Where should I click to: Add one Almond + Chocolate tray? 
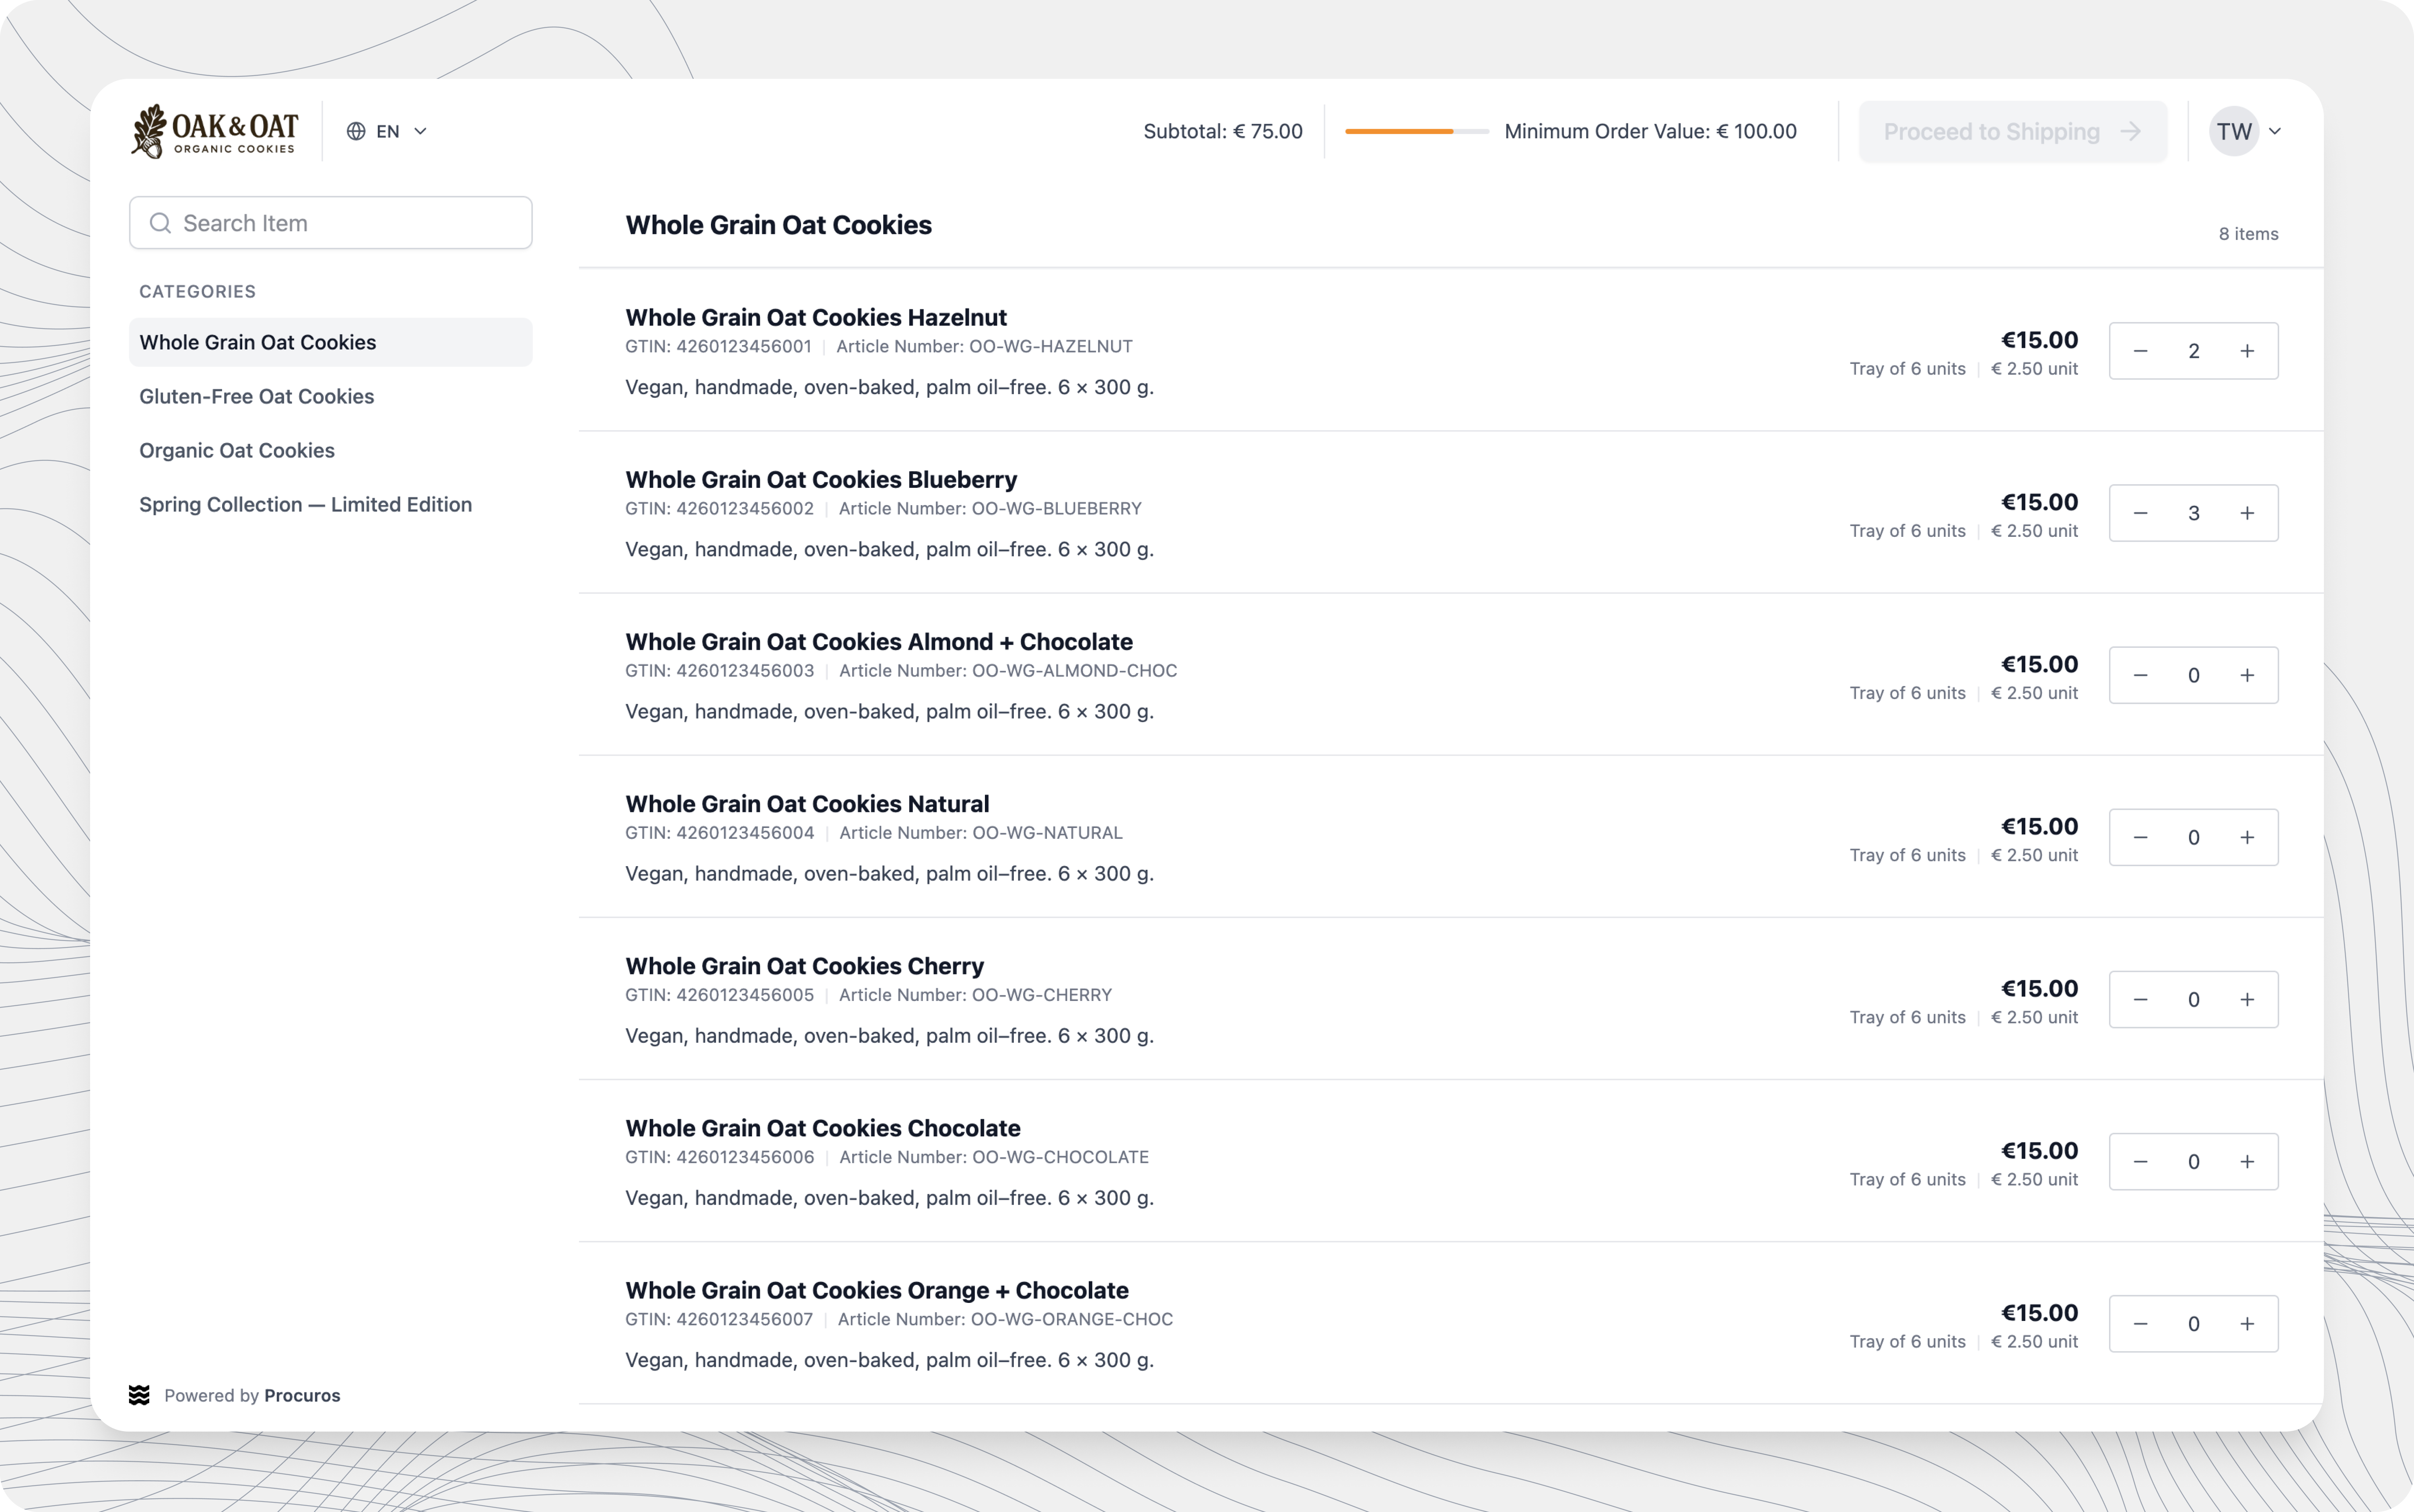2247,675
